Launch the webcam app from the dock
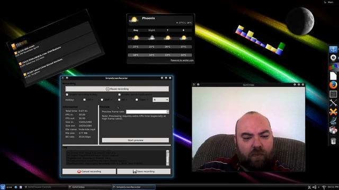The width and height of the screenshot is (339, 190). tap(333, 58)
